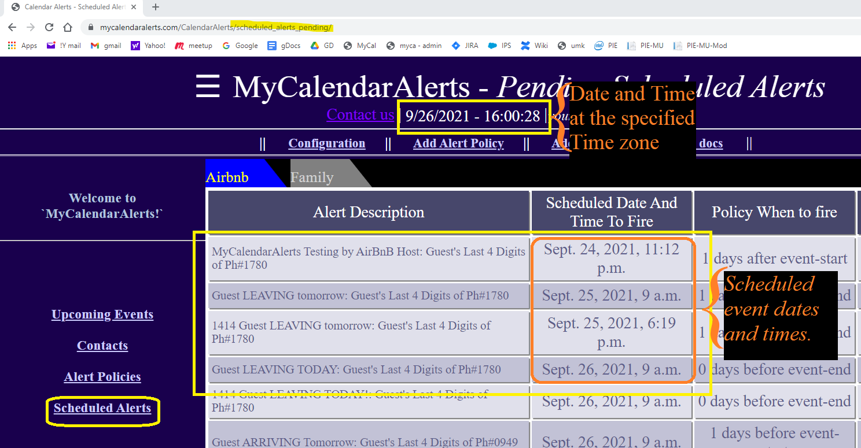
Task: Open Contacts from the sidebar
Action: (x=102, y=346)
